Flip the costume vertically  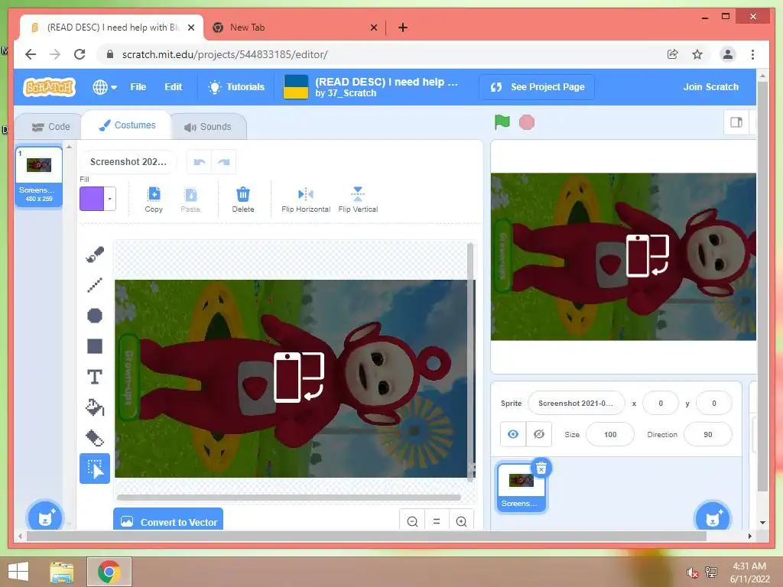coord(358,199)
